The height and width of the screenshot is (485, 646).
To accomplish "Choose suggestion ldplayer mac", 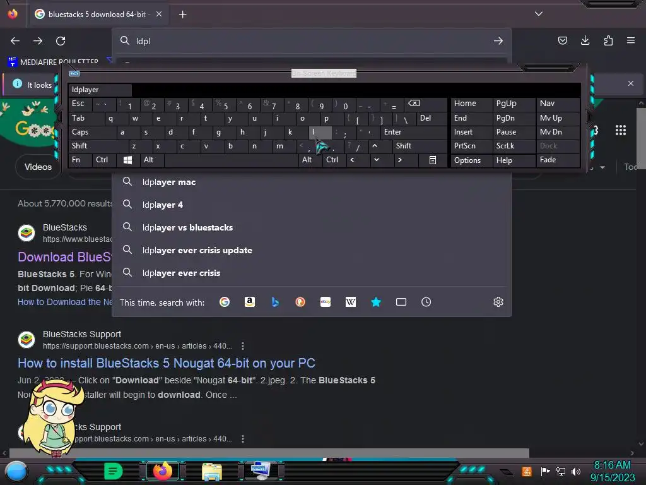I will 312,183.
